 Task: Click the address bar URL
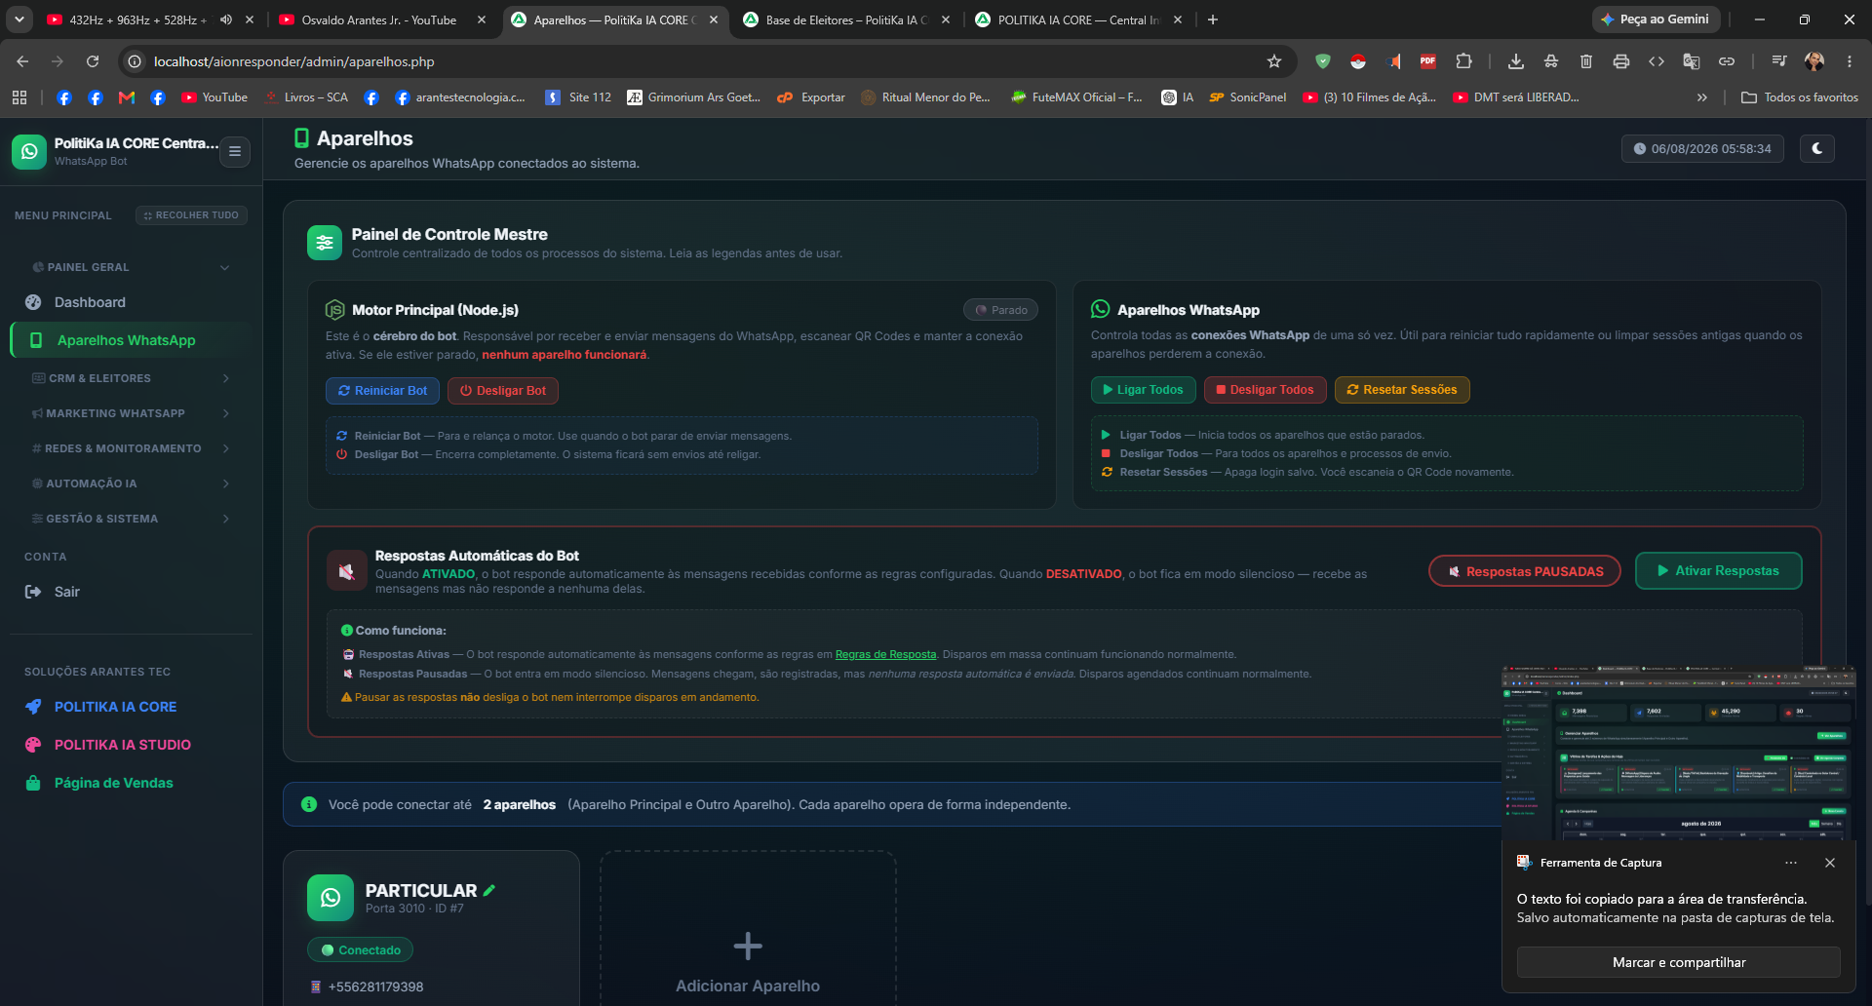point(294,61)
